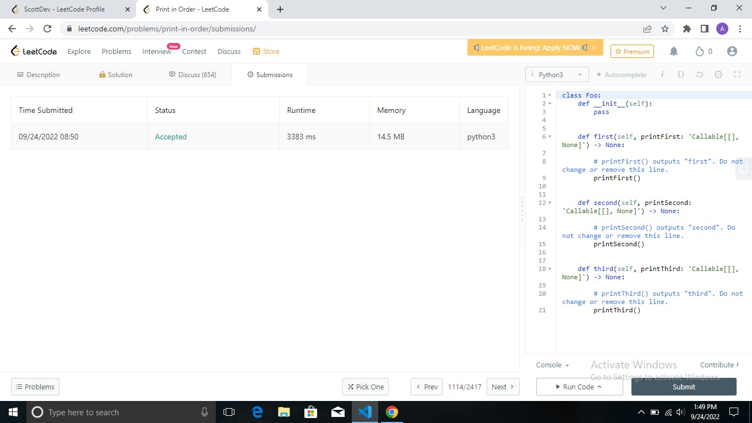The width and height of the screenshot is (752, 423).
Task: Open the browser tab search chevron
Action: pos(663,8)
